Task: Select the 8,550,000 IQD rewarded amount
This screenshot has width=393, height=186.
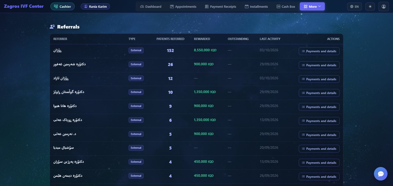Action: pyautogui.click(x=205, y=50)
